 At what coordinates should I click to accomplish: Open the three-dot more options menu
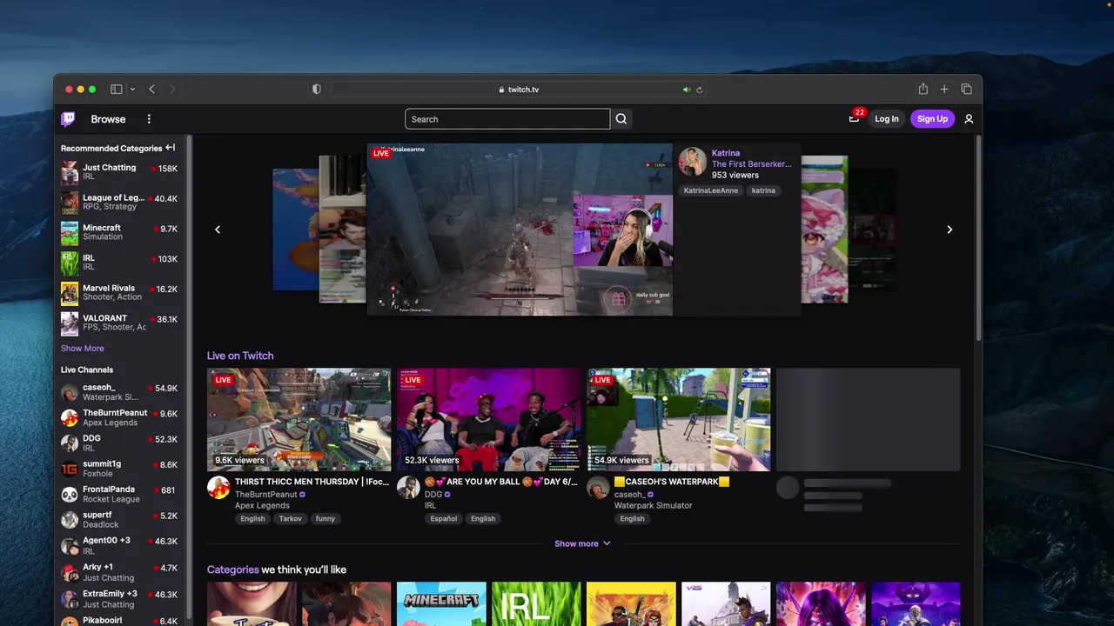click(149, 119)
